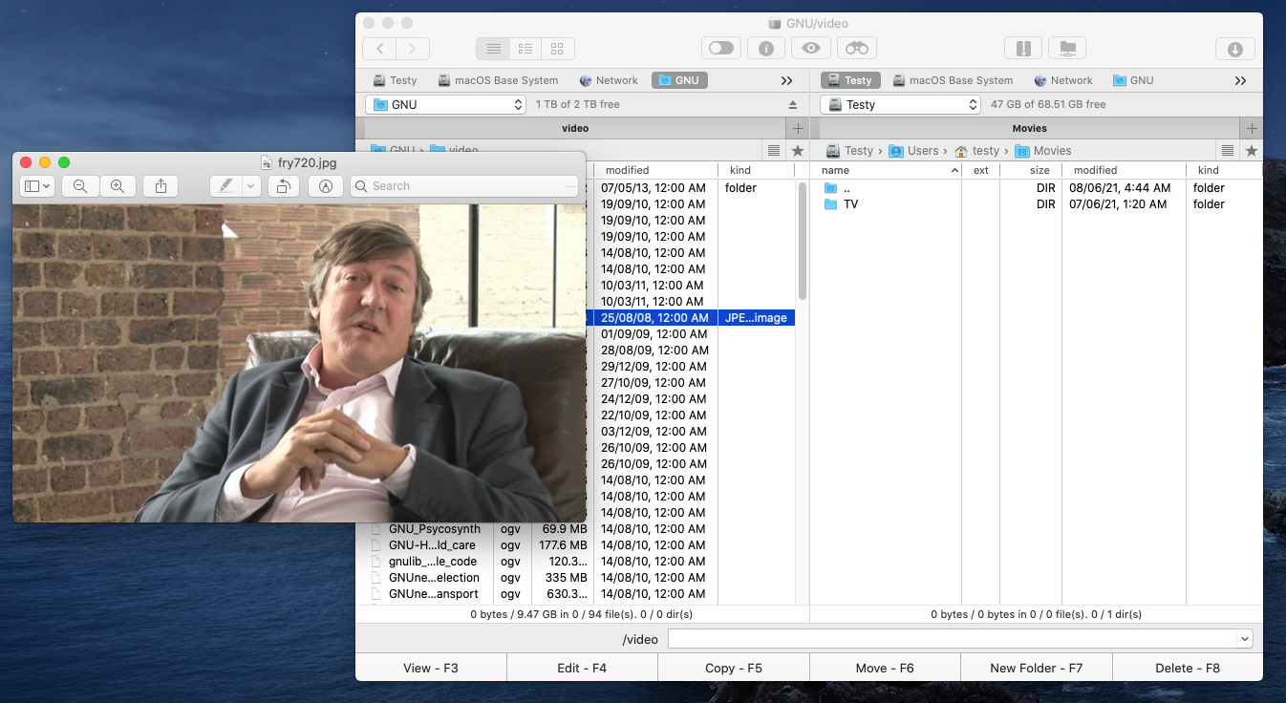Select macOS Base System tab in right pane
Screen dimensions: 1286x703
click(953, 80)
